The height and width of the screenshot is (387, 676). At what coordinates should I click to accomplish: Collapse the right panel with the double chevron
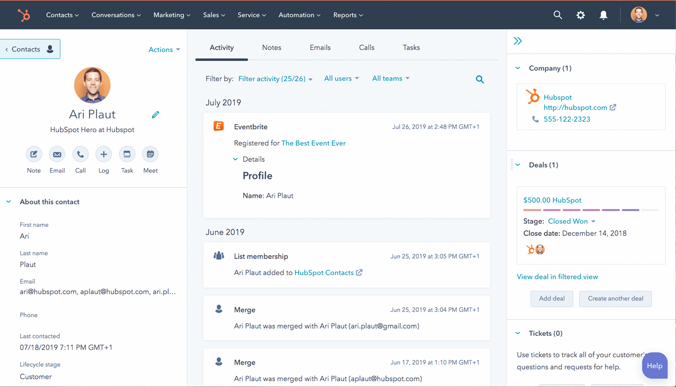coord(518,41)
